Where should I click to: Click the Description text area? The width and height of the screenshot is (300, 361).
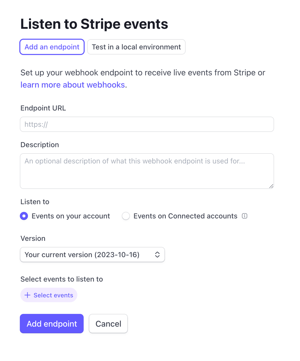(147, 171)
